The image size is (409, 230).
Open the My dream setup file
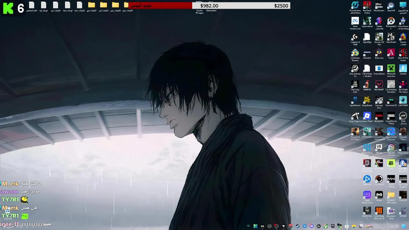coord(391,213)
